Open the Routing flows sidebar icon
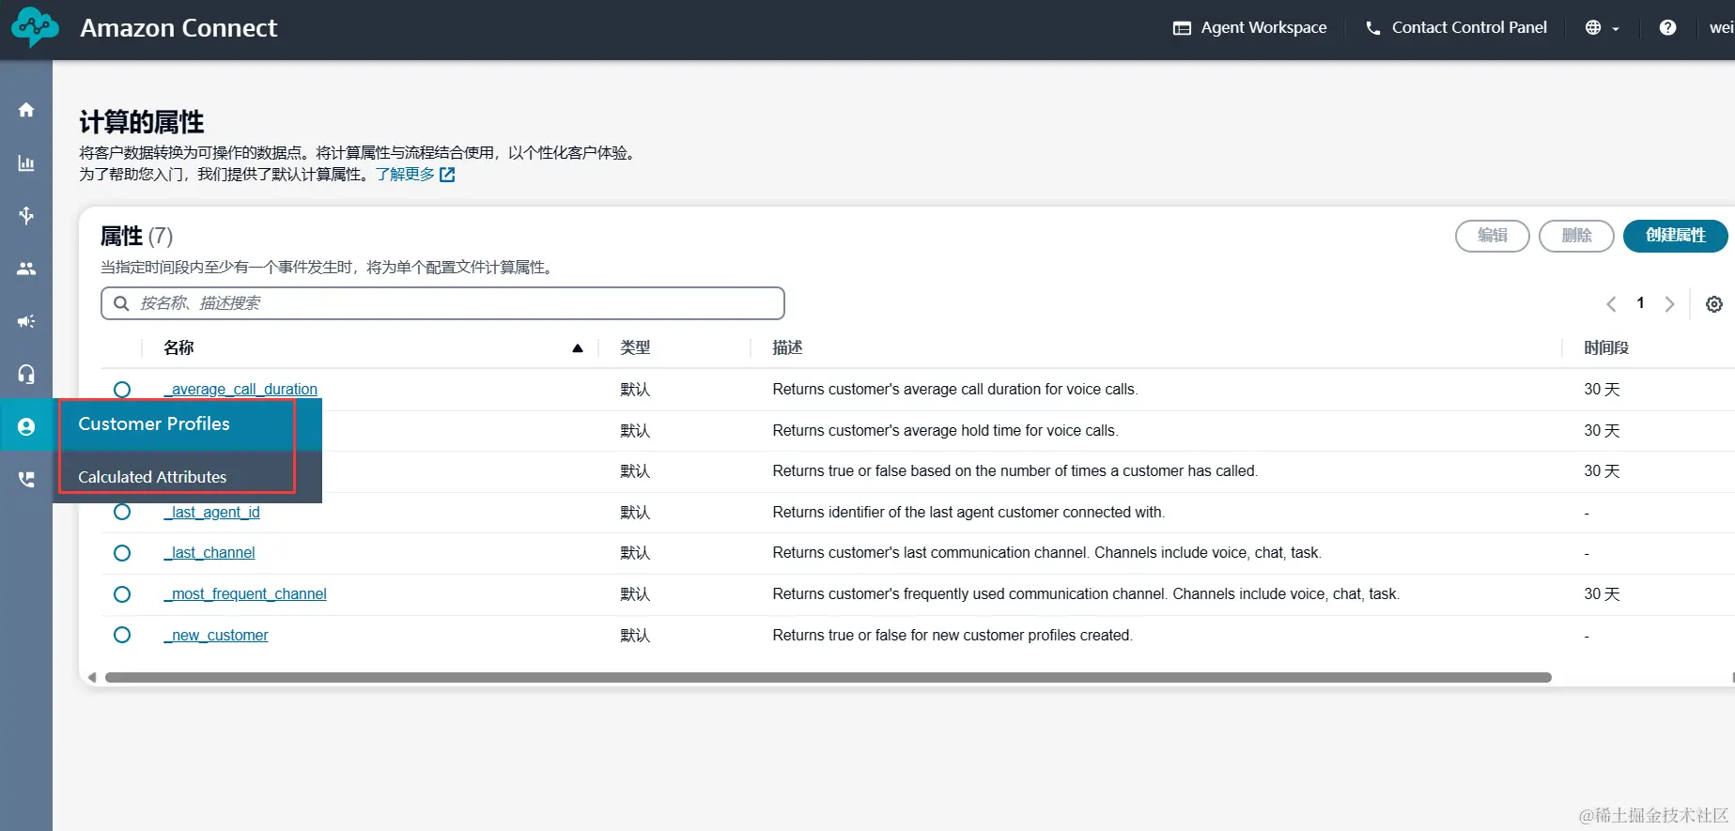Viewport: 1735px width, 831px height. click(x=26, y=215)
